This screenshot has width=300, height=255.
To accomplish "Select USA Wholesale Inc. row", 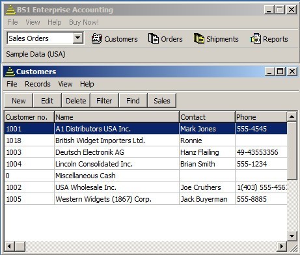I will click(x=146, y=187).
